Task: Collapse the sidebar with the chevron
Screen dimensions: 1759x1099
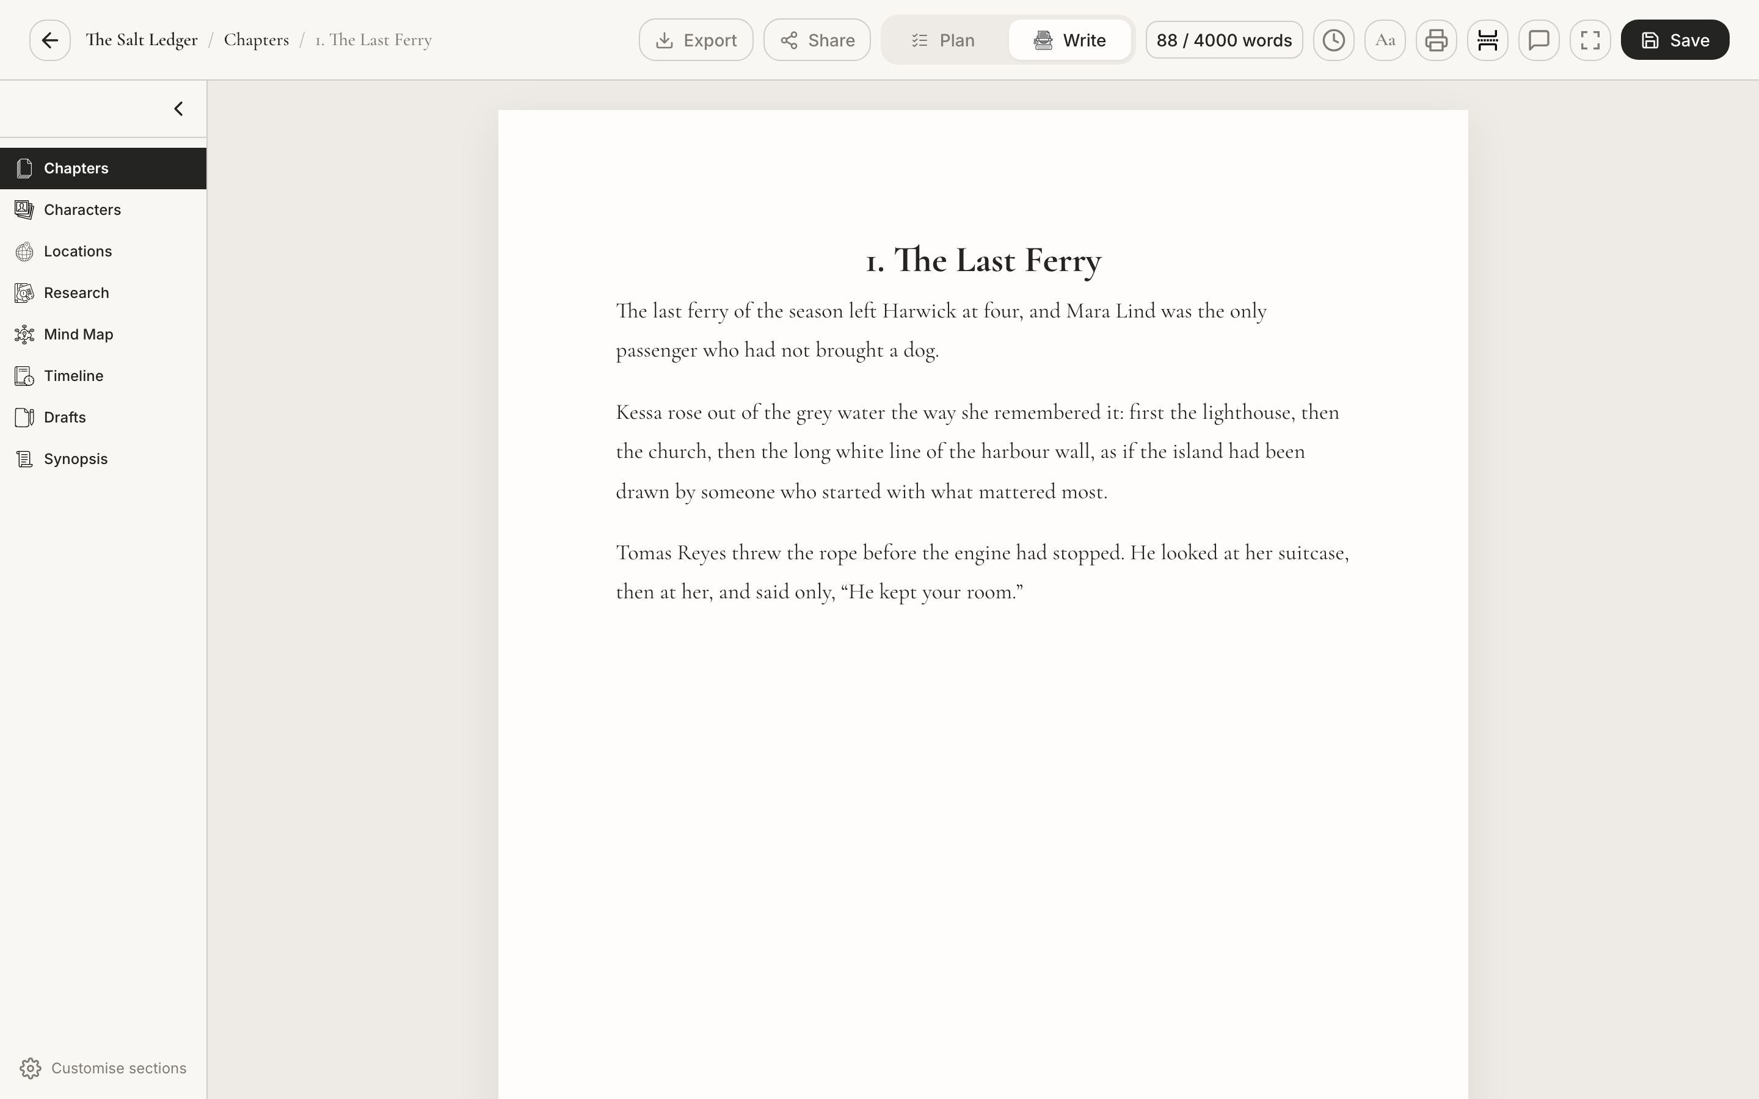Action: coord(178,109)
